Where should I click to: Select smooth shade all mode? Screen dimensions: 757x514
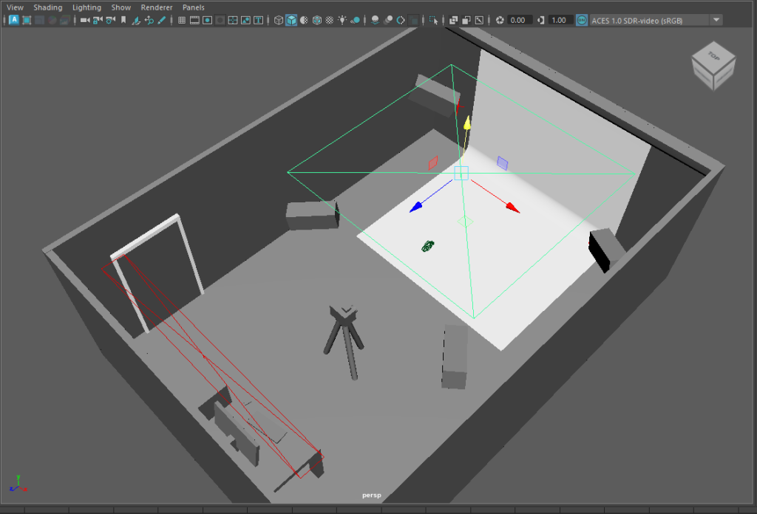[291, 20]
